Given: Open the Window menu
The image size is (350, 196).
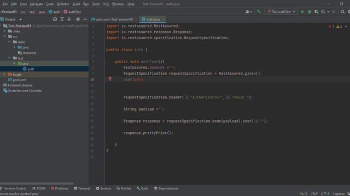Looking at the screenshot, I should click(118, 4).
